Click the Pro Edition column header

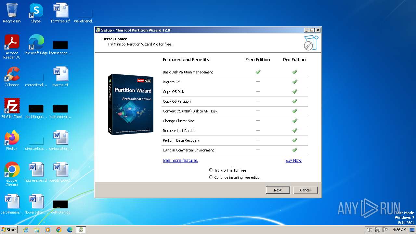click(x=294, y=60)
